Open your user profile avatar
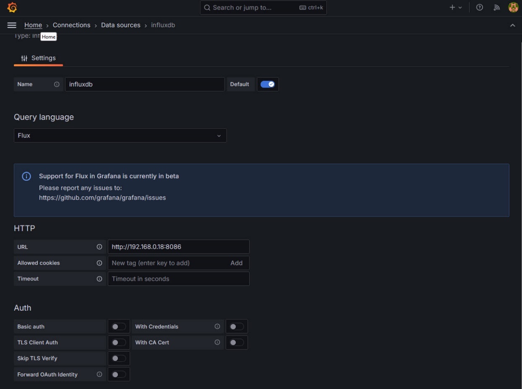522x389 pixels. tap(513, 7)
